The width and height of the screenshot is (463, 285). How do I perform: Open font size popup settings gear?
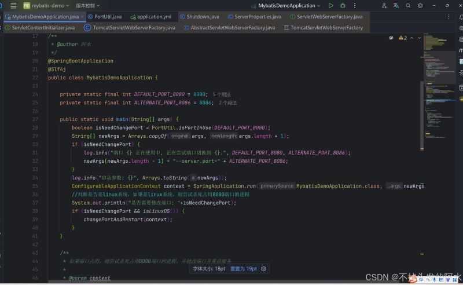click(264, 269)
